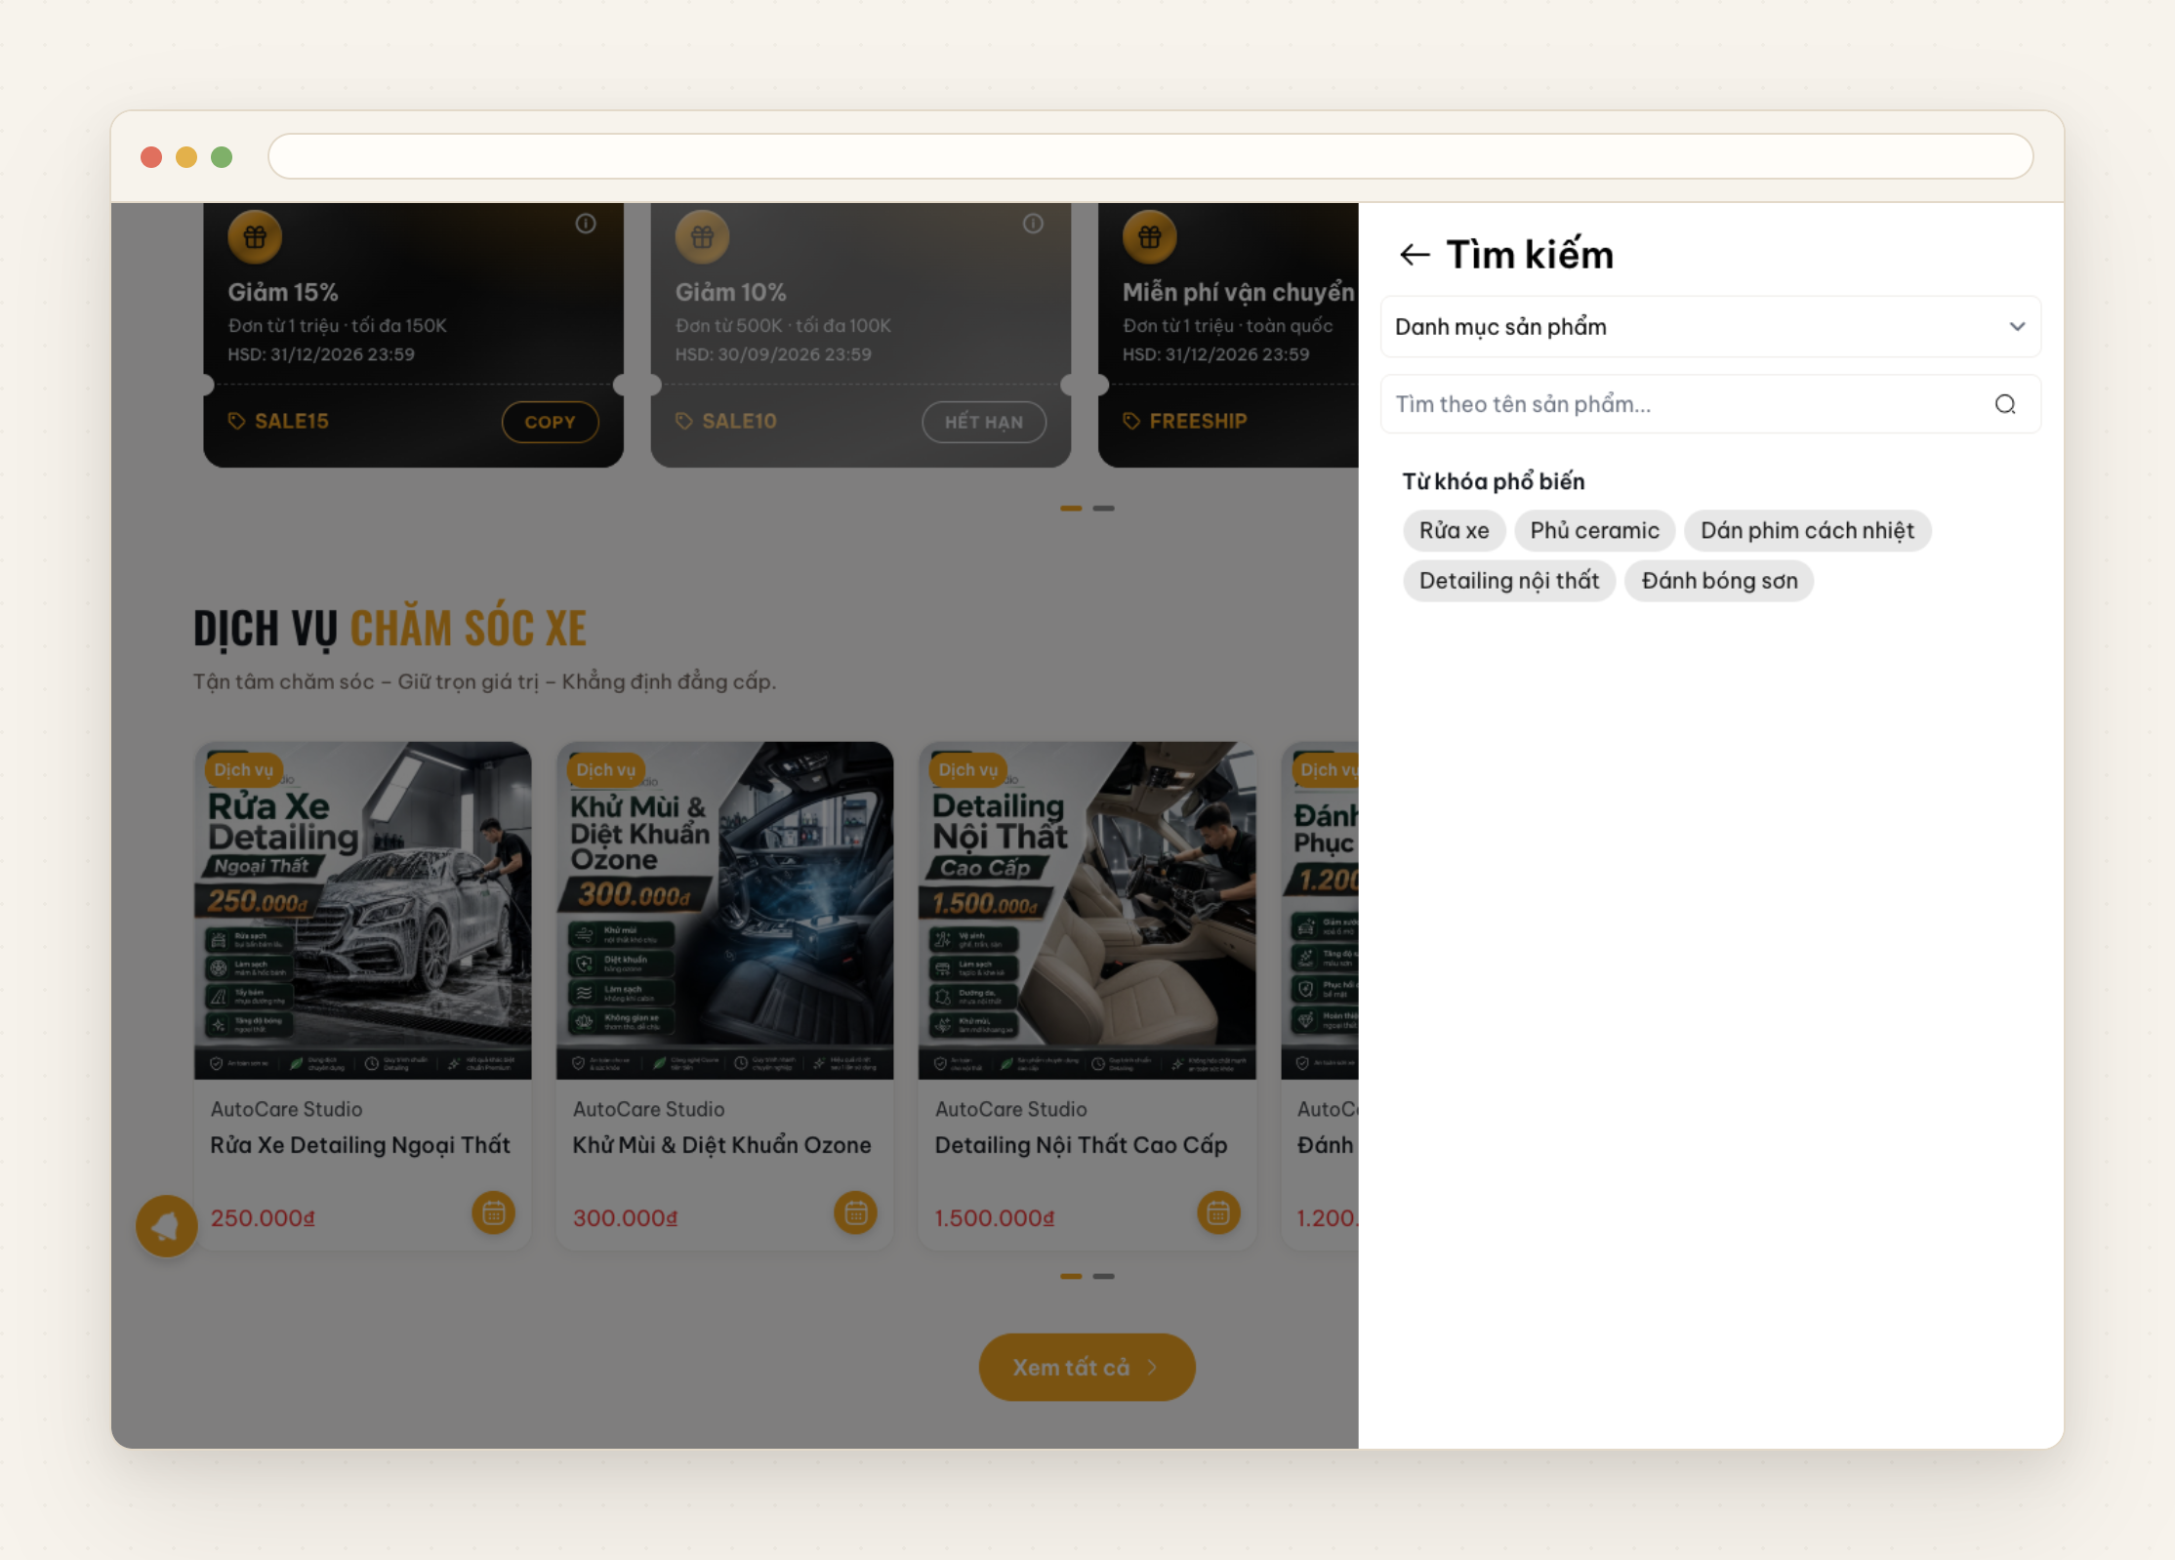Click Khử Mùi & Diệt Khuẩn Ozone title
The height and width of the screenshot is (1560, 2175).
click(x=721, y=1145)
